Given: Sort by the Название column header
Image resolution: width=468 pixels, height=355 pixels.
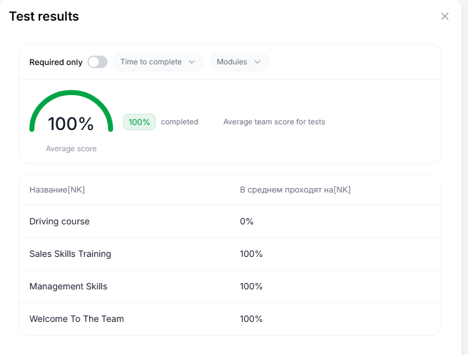Looking at the screenshot, I should 57,189.
